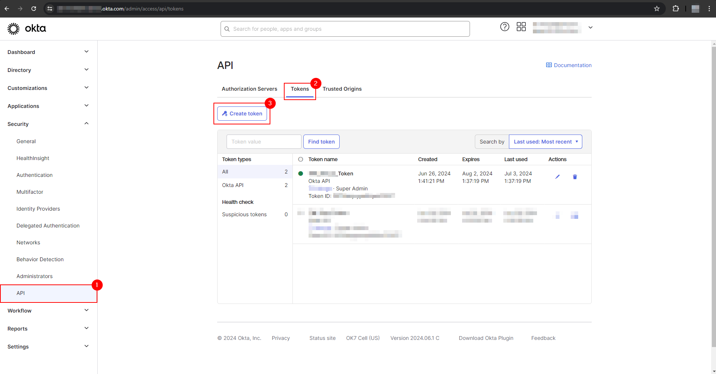The height and width of the screenshot is (374, 716).
Task: Click the Expires column header
Action: pyautogui.click(x=471, y=159)
